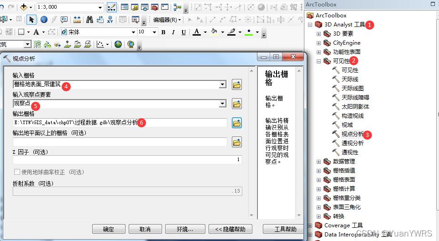Open the 输入观察点要素 dropdown list
The width and height of the screenshot is (439, 241).
click(x=223, y=104)
